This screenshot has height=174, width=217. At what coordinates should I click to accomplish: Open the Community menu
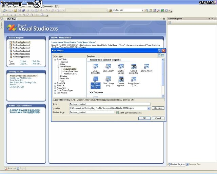(47, 6)
